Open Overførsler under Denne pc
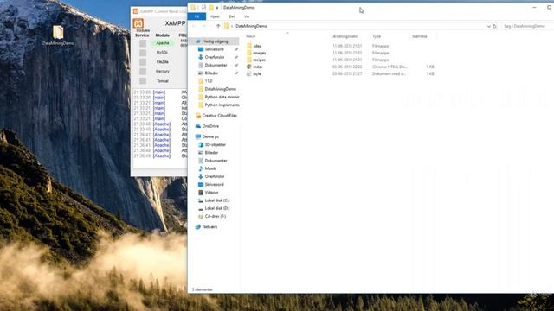This screenshot has height=311, width=554. [x=215, y=176]
